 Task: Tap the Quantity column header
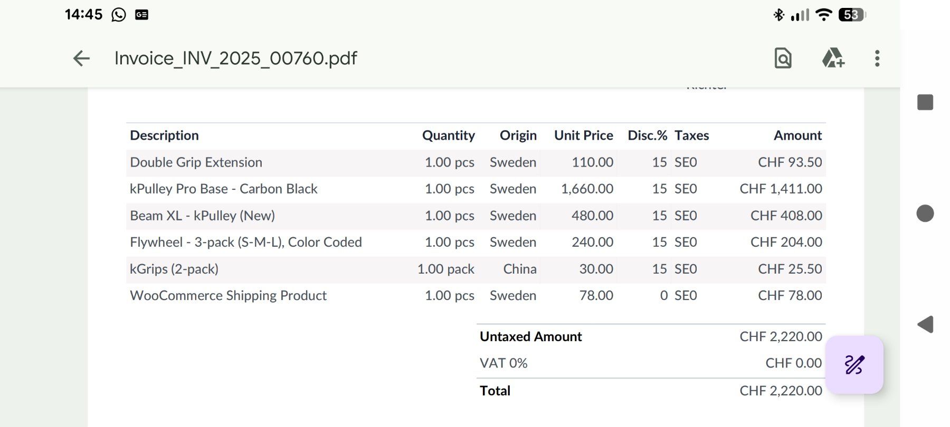pyautogui.click(x=449, y=135)
